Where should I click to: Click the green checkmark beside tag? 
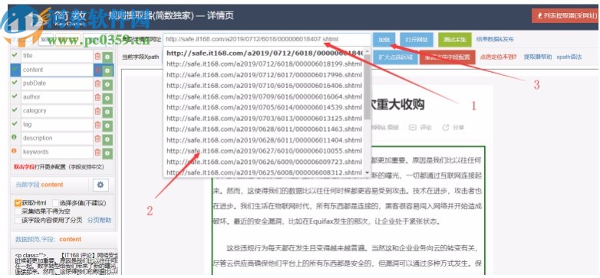[x=15, y=124]
